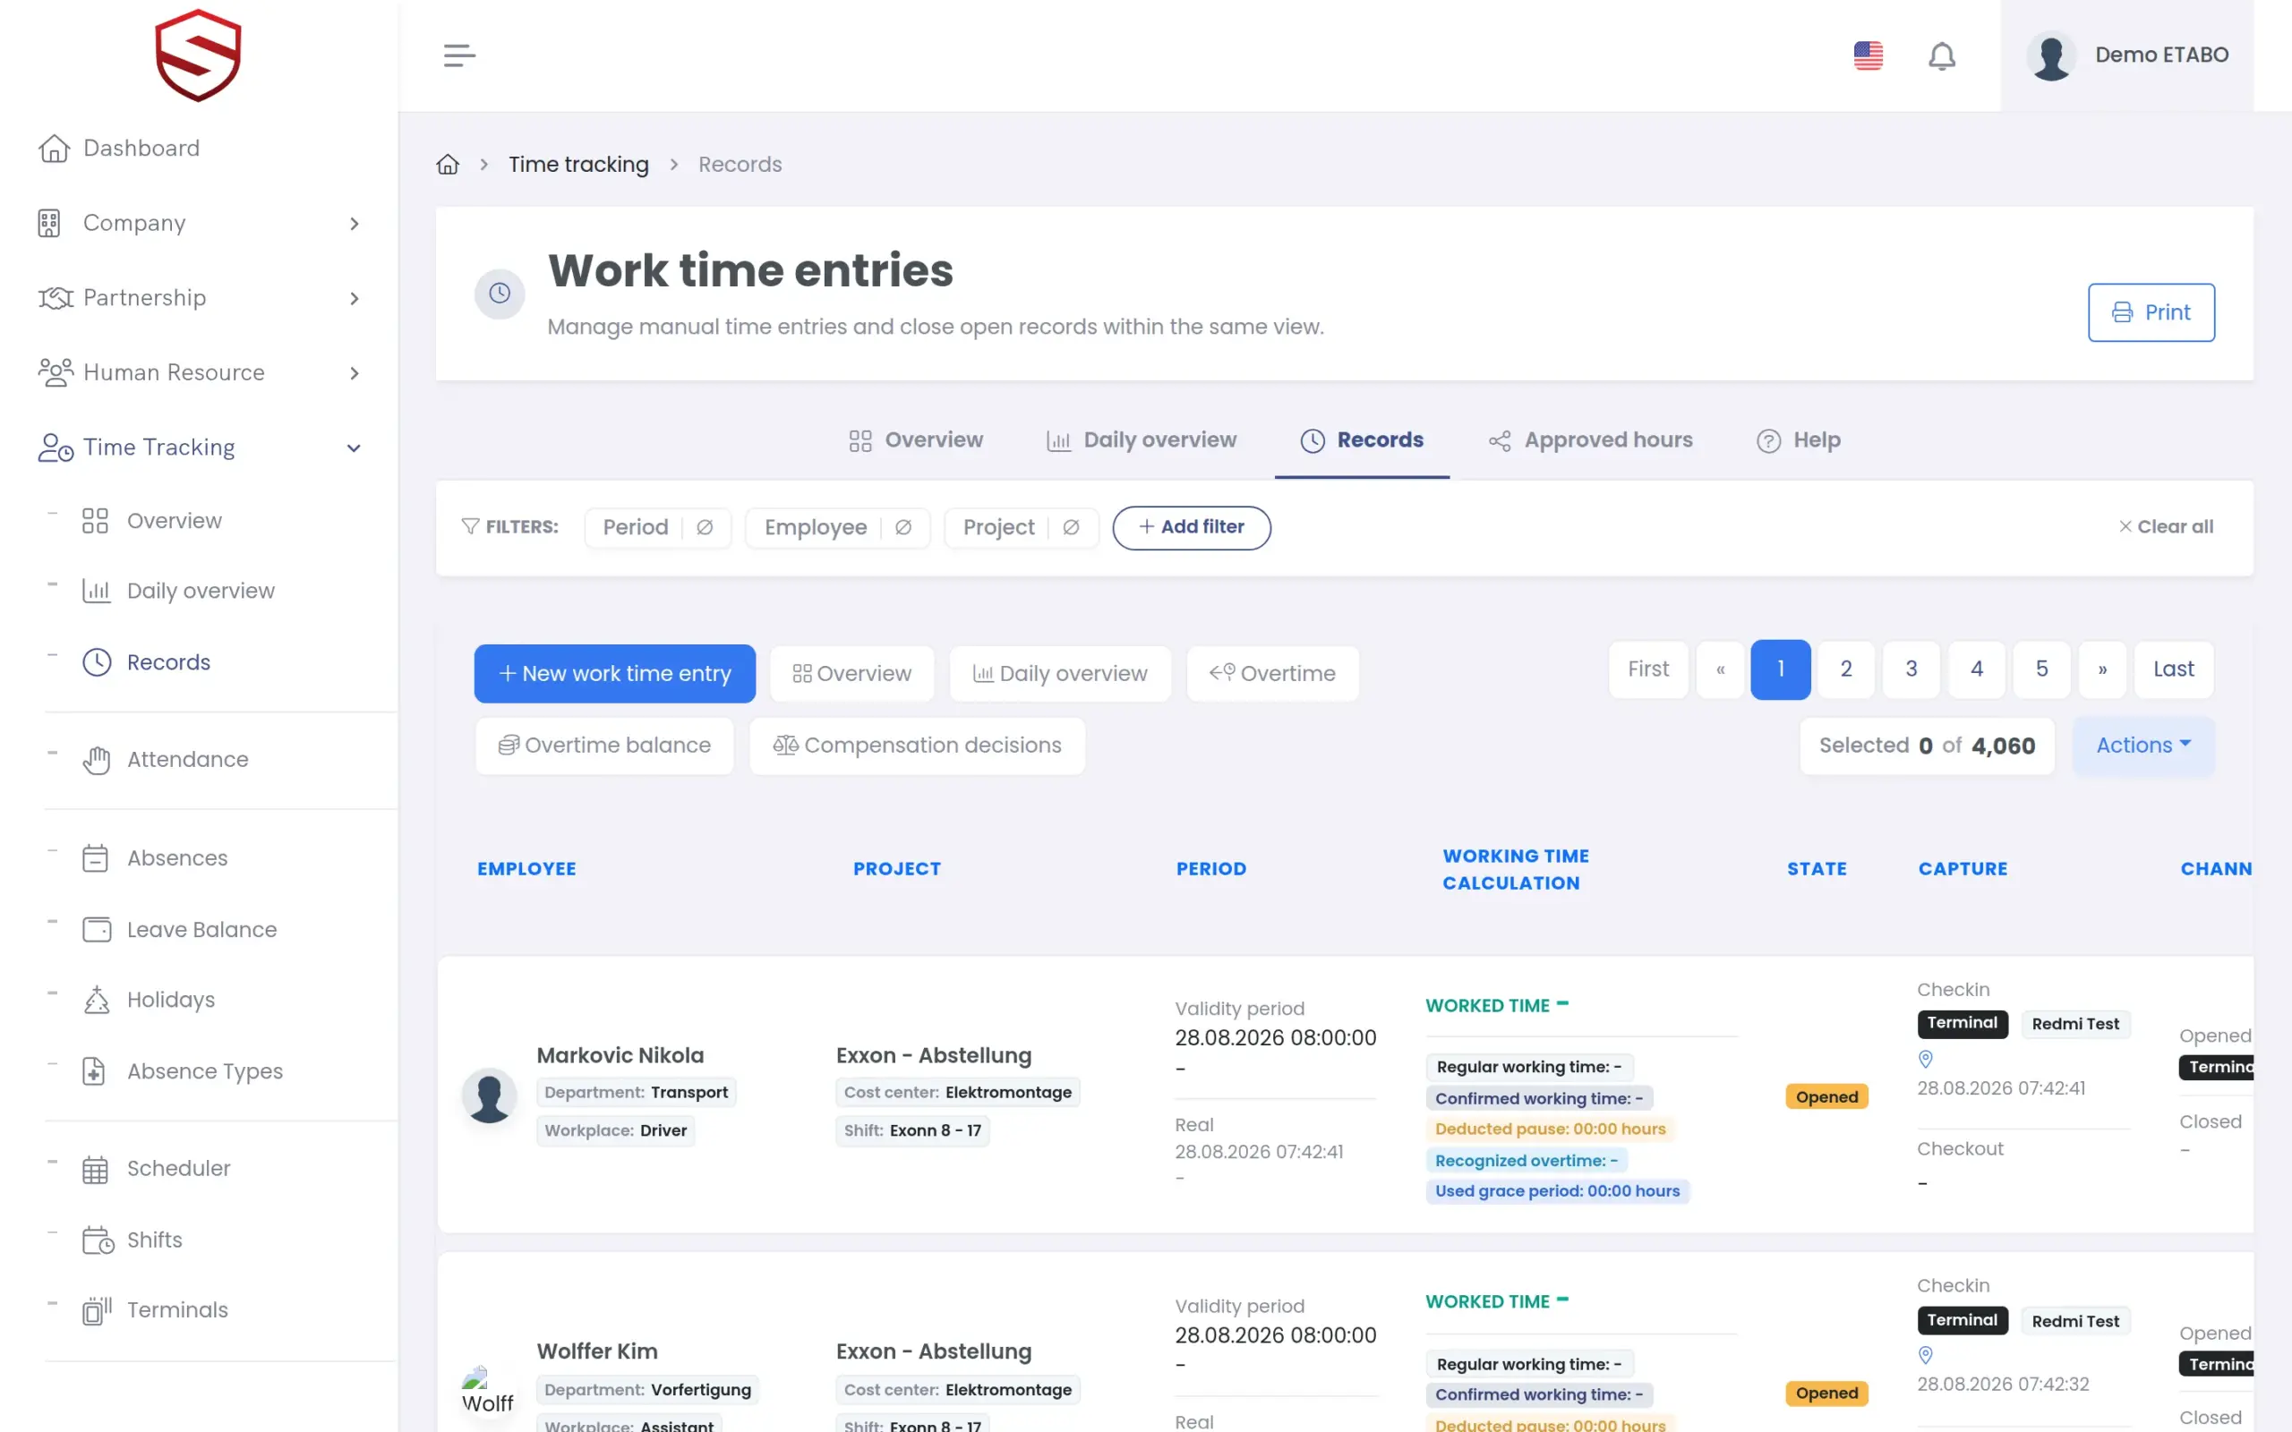Viewport: 2292px width, 1432px height.
Task: Open the Project filter
Action: click(998, 526)
